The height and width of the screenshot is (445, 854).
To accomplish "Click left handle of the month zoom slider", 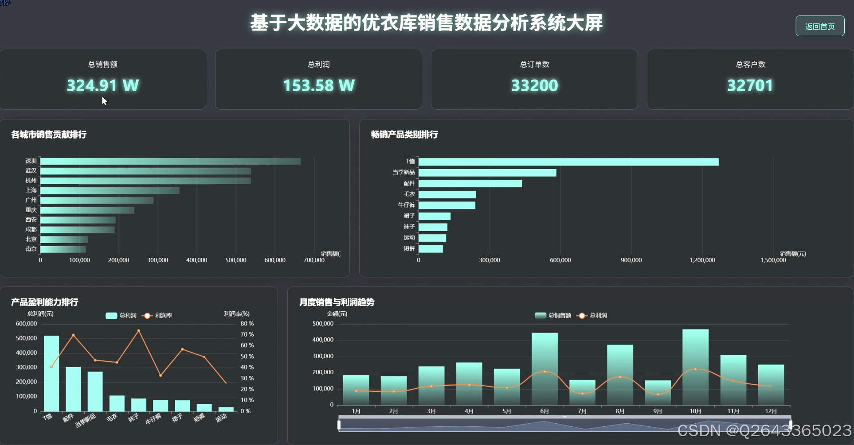I will (339, 425).
